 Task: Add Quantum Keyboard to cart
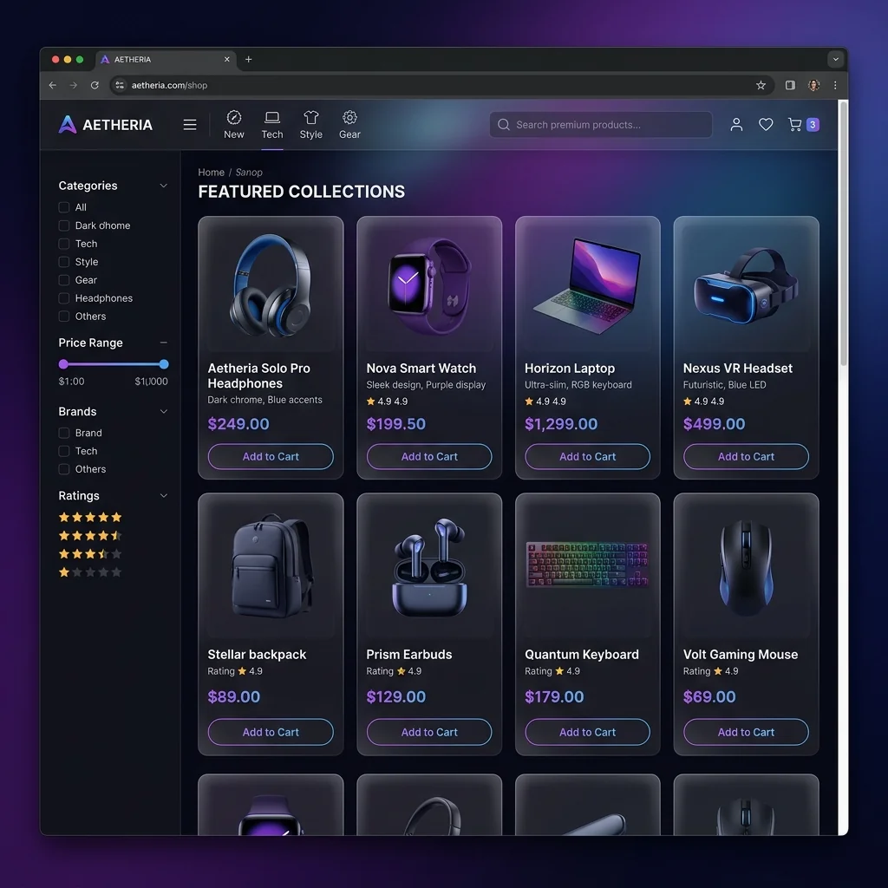tap(587, 732)
